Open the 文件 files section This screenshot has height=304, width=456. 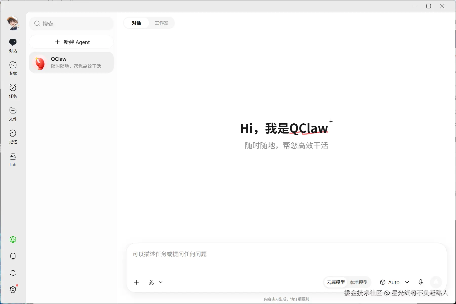pos(13,114)
